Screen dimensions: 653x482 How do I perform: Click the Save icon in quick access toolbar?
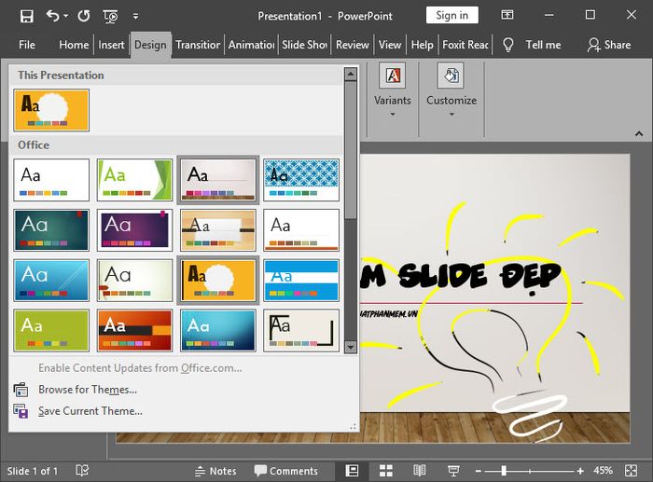pyautogui.click(x=27, y=16)
